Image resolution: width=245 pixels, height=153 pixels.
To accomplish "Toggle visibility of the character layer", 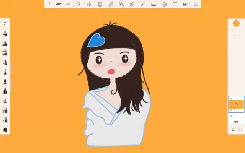I will [x=231, y=99].
